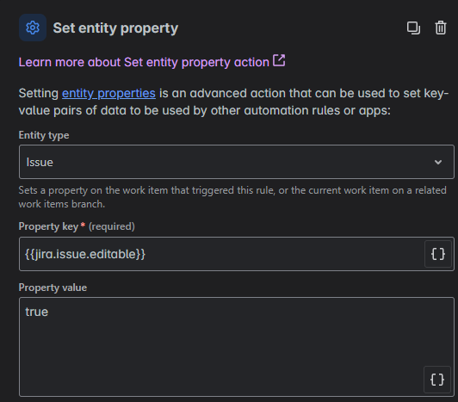The image size is (458, 402).
Task: Open smart values picker for Property key
Action: [x=438, y=254]
